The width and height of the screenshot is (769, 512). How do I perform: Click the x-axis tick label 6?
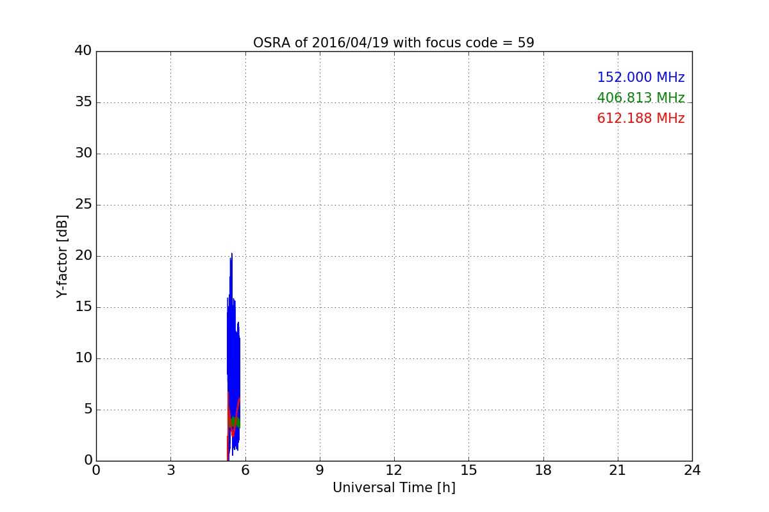click(245, 470)
